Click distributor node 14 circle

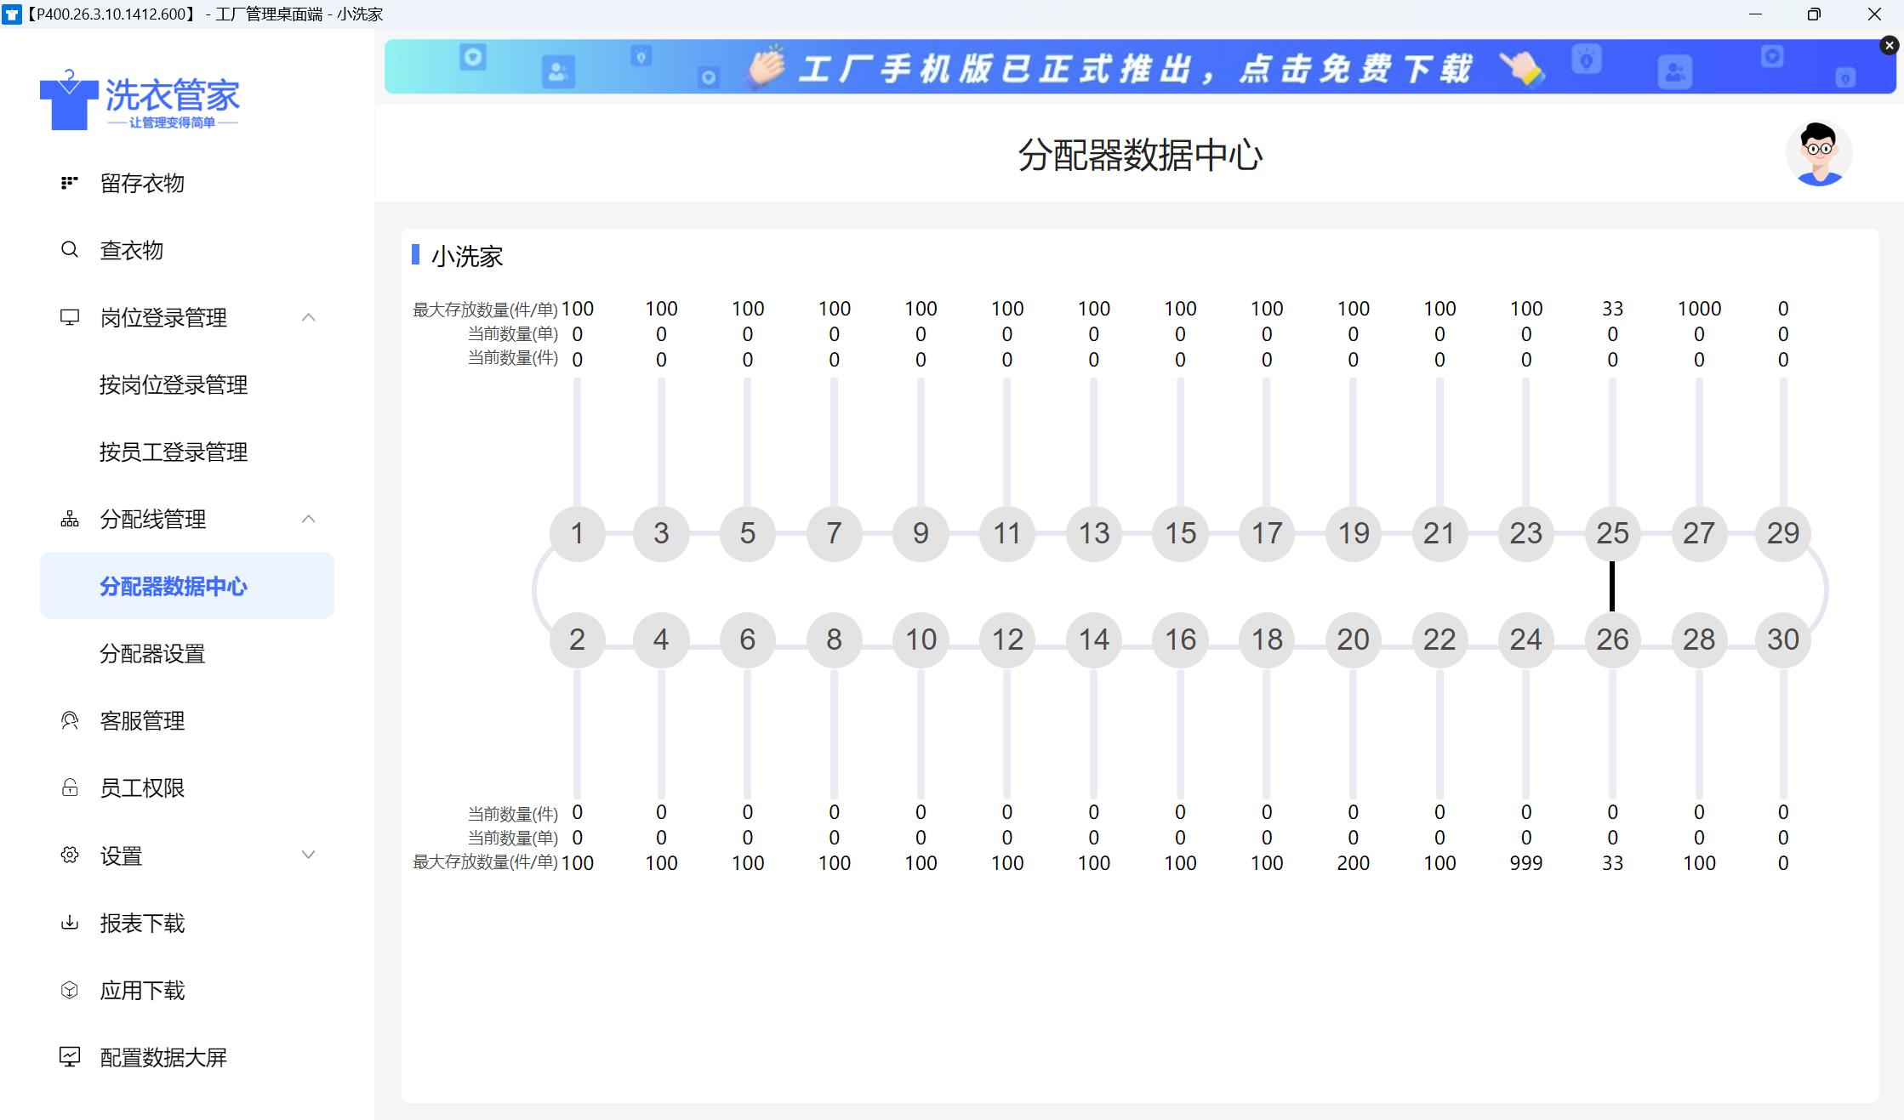1093,640
